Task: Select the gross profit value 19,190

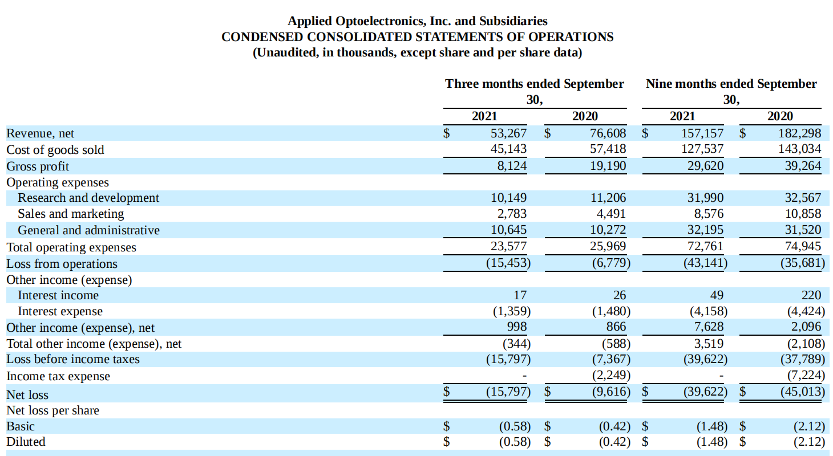Action: (608, 166)
